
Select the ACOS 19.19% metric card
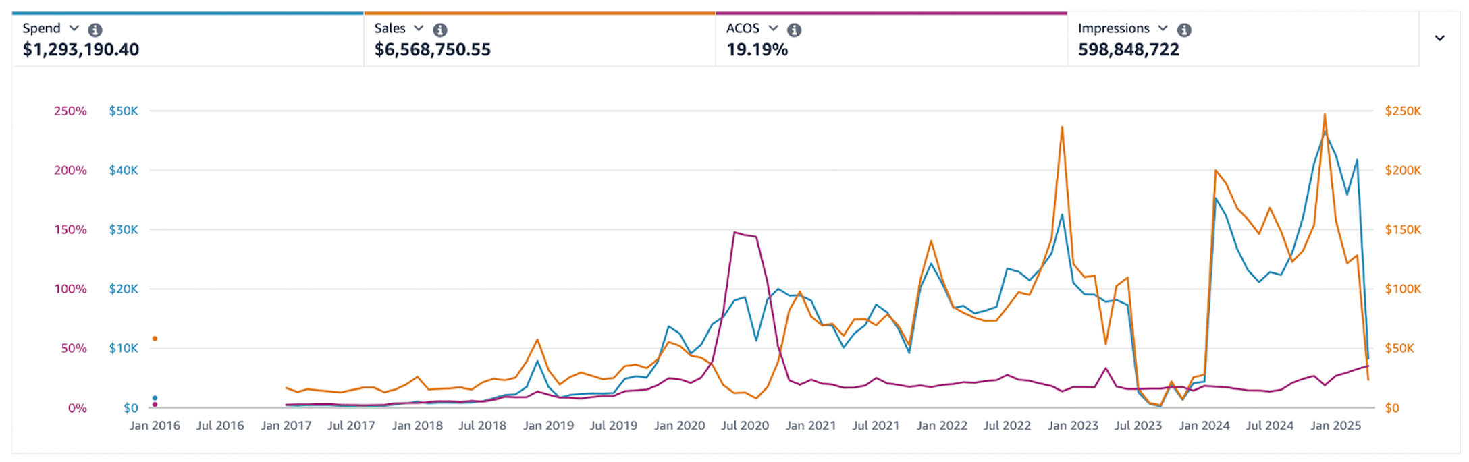tap(757, 50)
